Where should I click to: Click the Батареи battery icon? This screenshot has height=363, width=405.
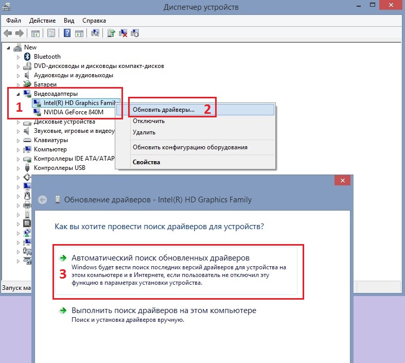[27, 84]
